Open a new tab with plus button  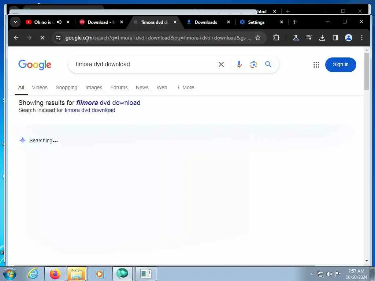295,22
